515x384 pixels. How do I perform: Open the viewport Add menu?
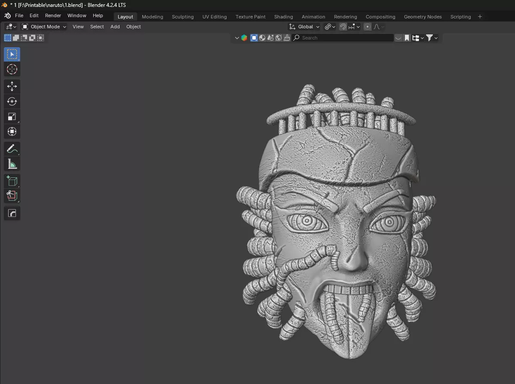pos(115,27)
